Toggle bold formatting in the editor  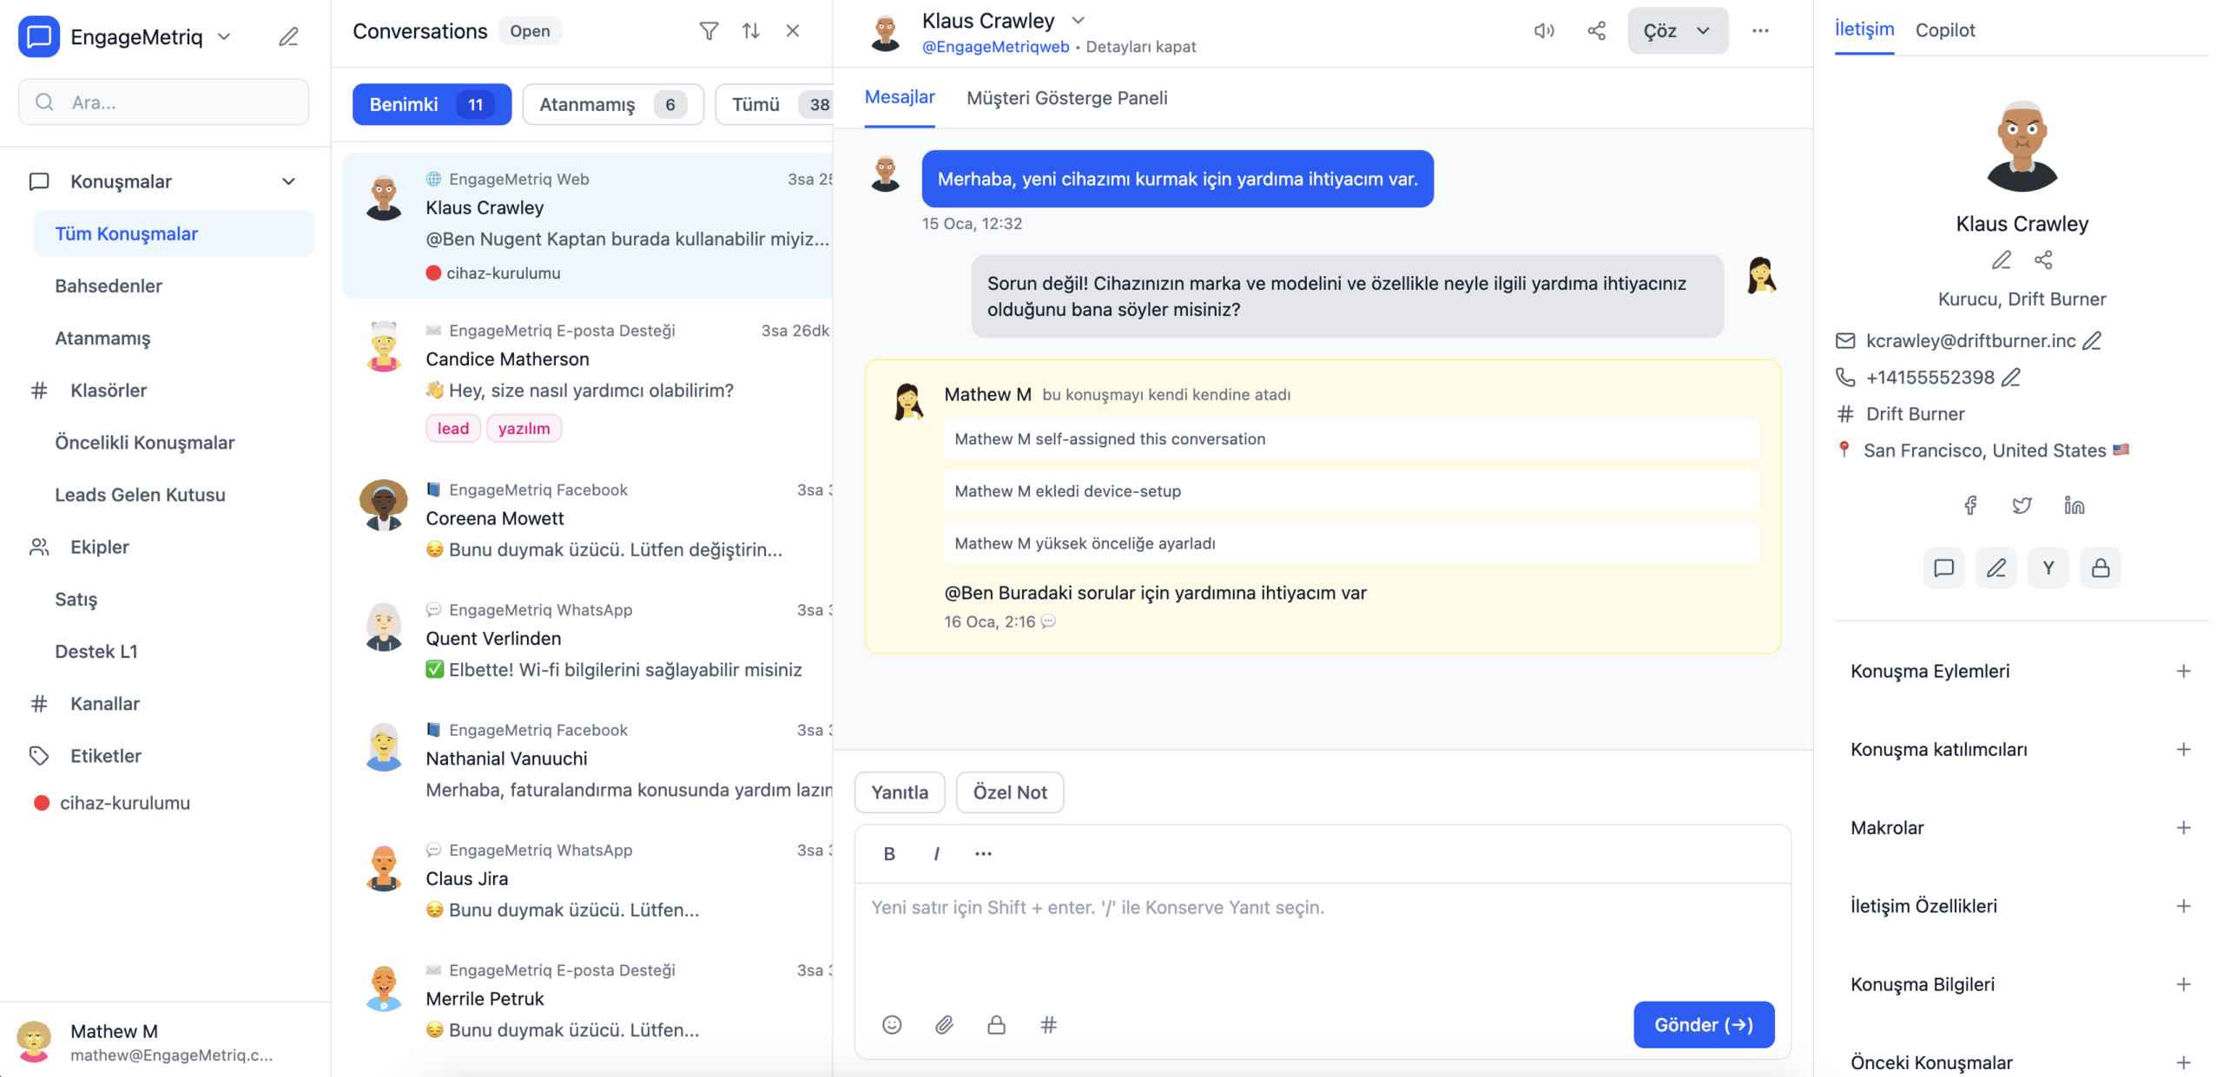click(888, 854)
